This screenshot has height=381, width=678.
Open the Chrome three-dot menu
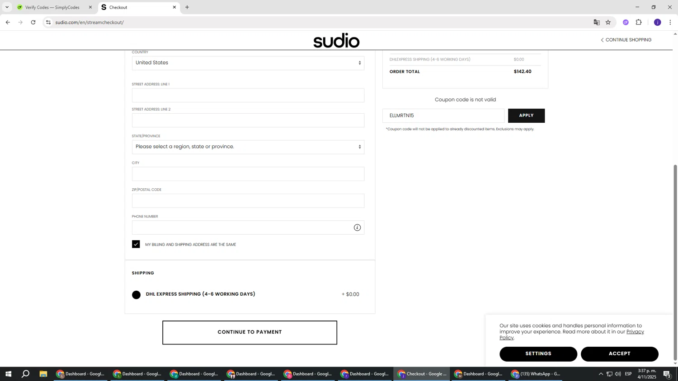point(670,22)
